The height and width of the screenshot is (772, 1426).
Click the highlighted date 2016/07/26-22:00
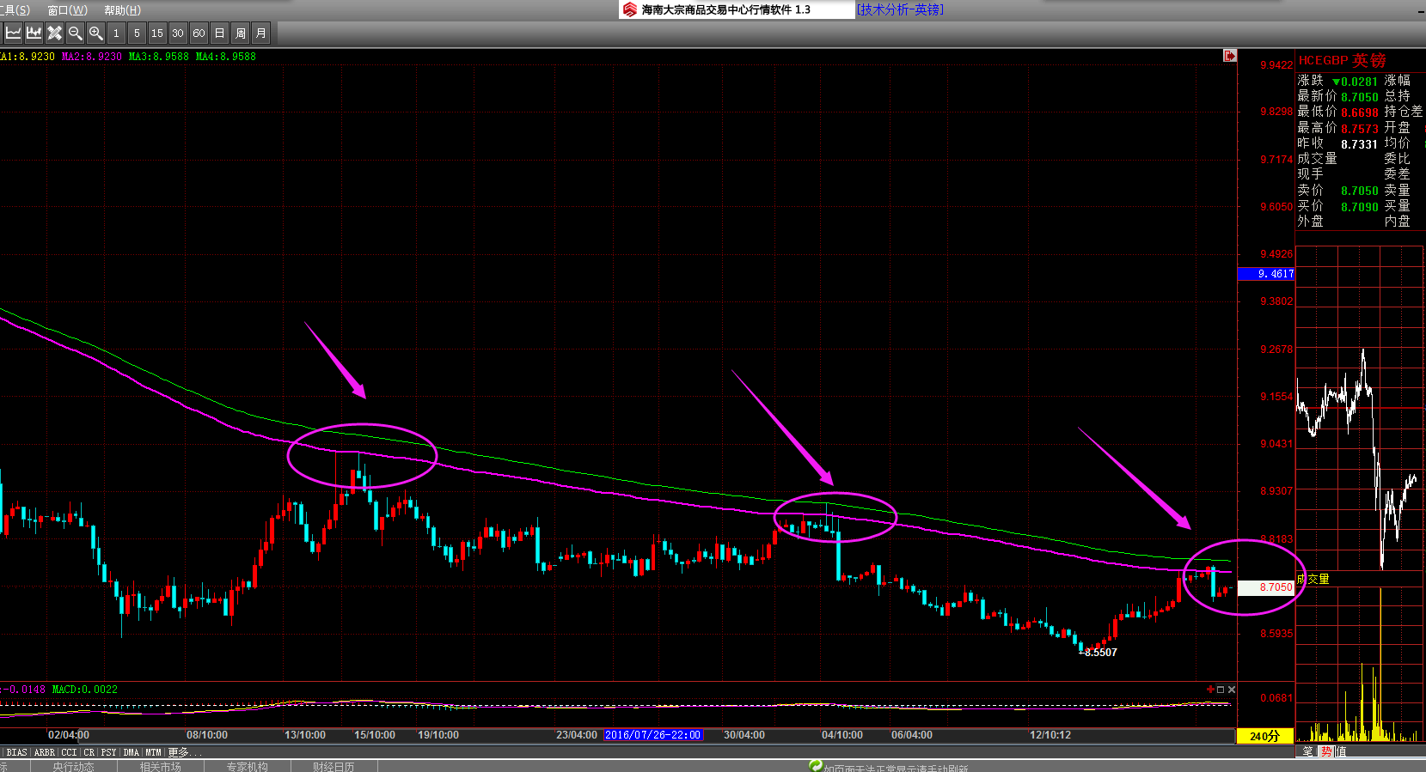653,735
